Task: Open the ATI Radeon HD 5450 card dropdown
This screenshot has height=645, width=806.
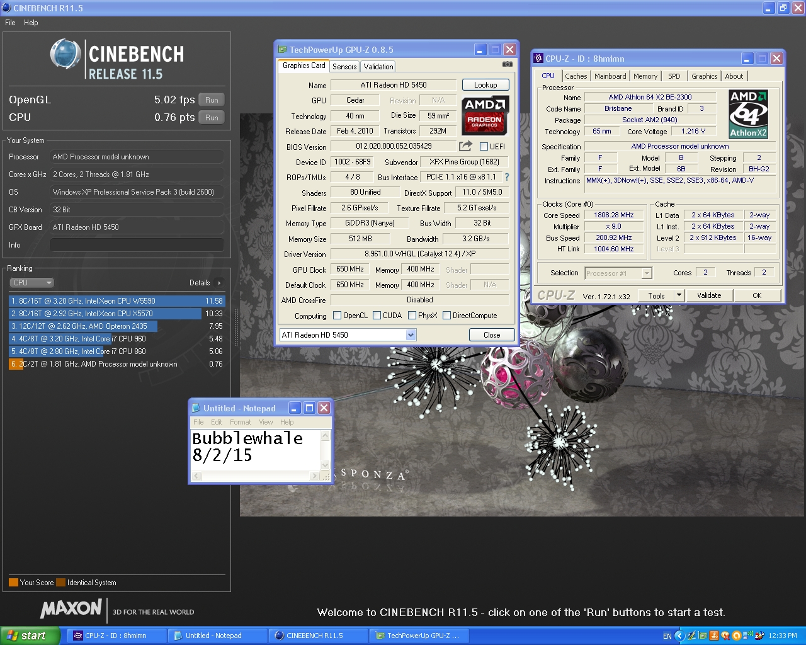Action: [x=411, y=335]
